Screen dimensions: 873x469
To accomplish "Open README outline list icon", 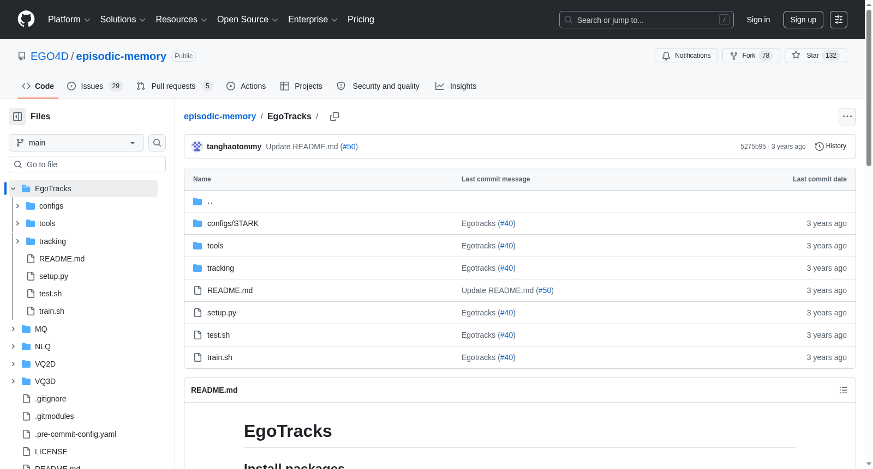I will pyautogui.click(x=844, y=390).
